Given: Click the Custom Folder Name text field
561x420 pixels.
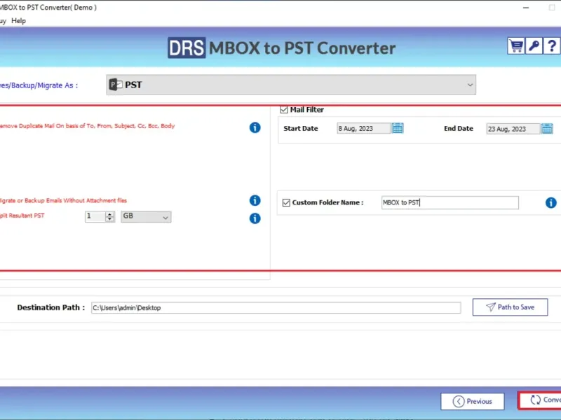Looking at the screenshot, I should pos(450,202).
